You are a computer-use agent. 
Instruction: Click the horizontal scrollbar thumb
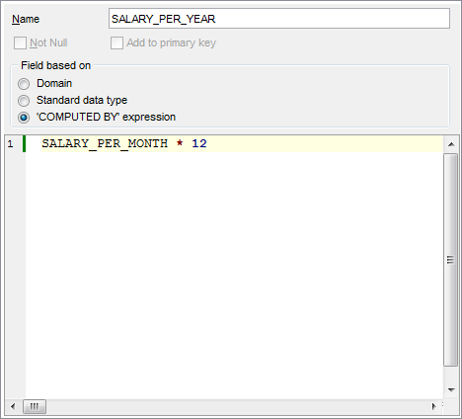point(35,406)
